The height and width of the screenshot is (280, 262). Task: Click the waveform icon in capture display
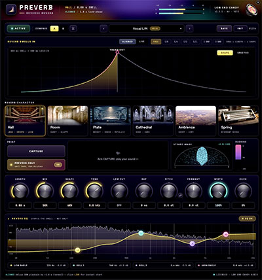coord(118,153)
